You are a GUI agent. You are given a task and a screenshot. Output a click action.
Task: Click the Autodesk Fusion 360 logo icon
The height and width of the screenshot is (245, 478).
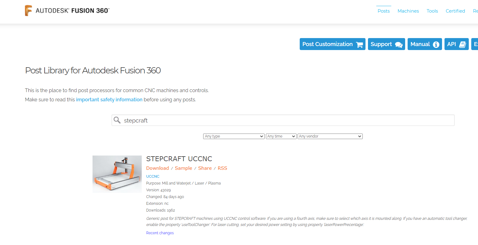pyautogui.click(x=29, y=10)
